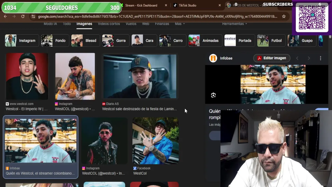Filter images by the Fondo chip

pos(55,41)
